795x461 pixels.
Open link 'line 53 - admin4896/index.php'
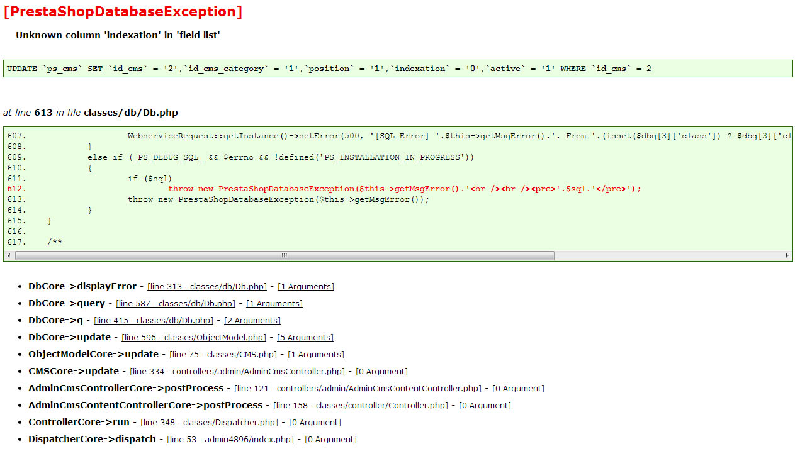point(230,439)
